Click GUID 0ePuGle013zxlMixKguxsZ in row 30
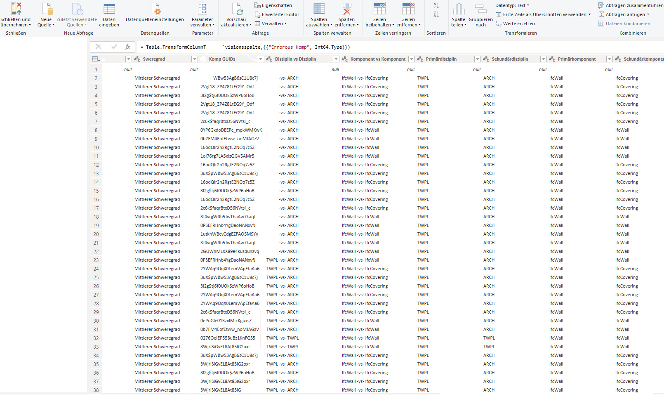 click(x=226, y=321)
